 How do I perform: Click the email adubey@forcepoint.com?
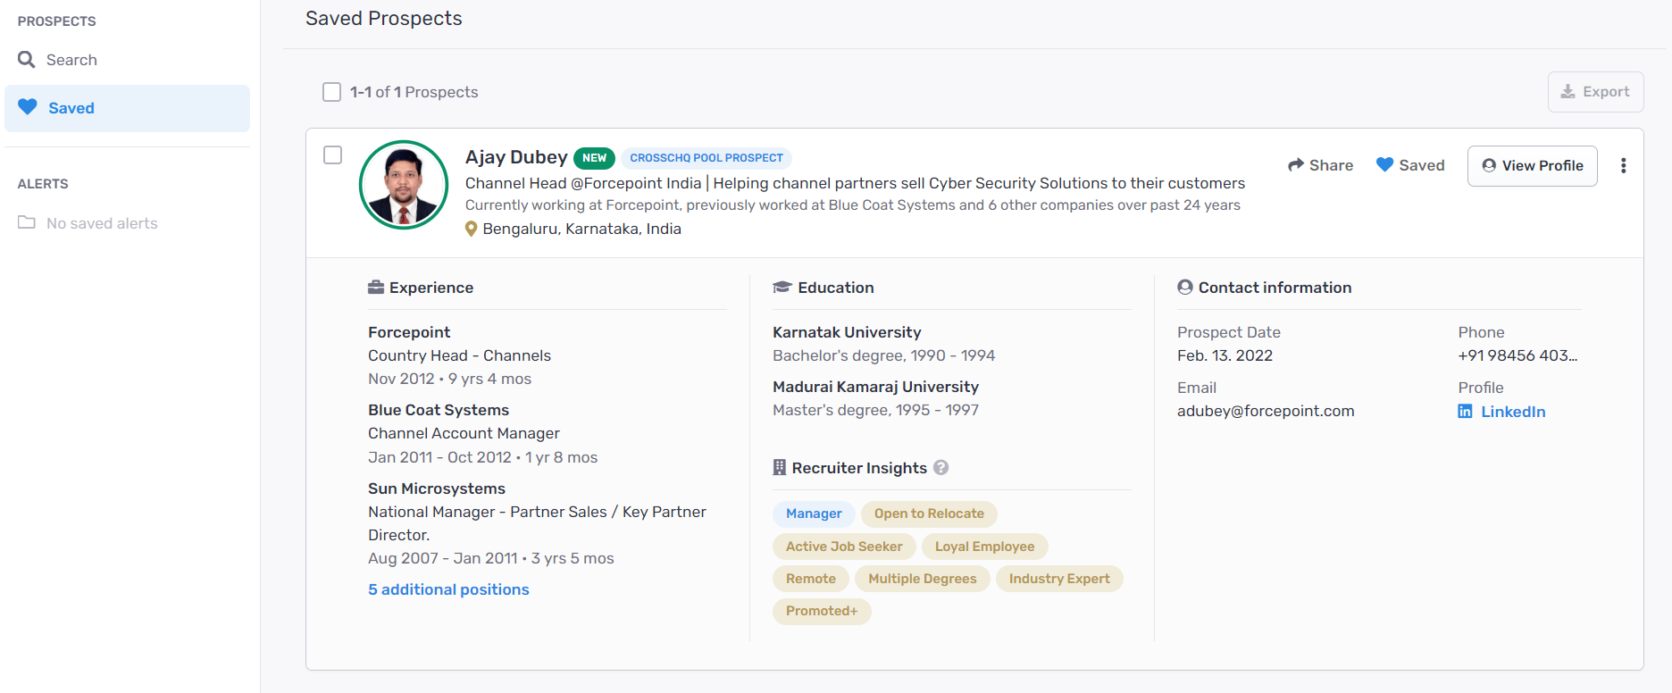click(x=1266, y=411)
